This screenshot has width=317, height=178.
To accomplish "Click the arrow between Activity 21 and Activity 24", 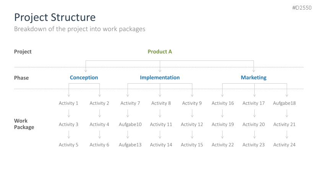I will point(287,134).
